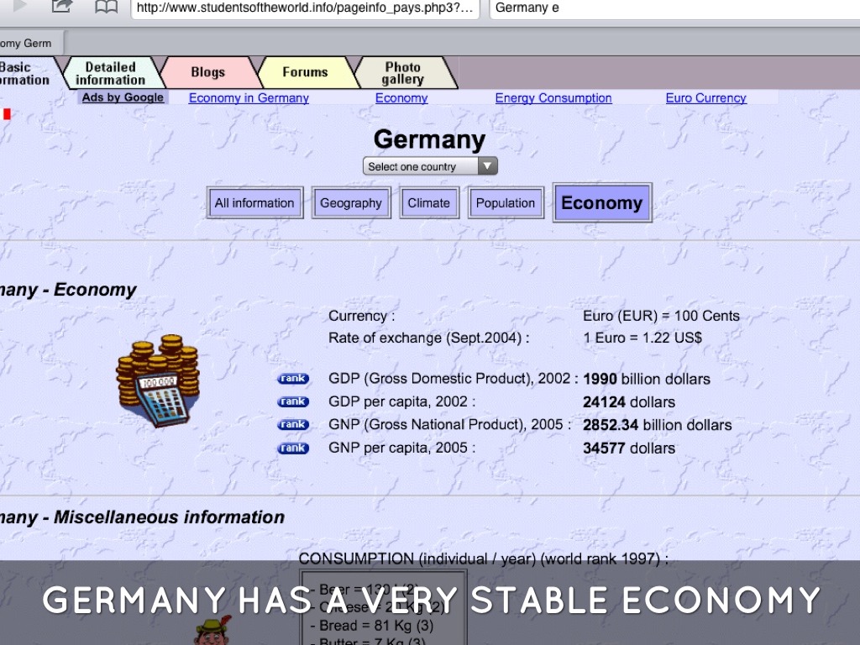Click the Population button
The width and height of the screenshot is (860, 645).
(x=506, y=202)
